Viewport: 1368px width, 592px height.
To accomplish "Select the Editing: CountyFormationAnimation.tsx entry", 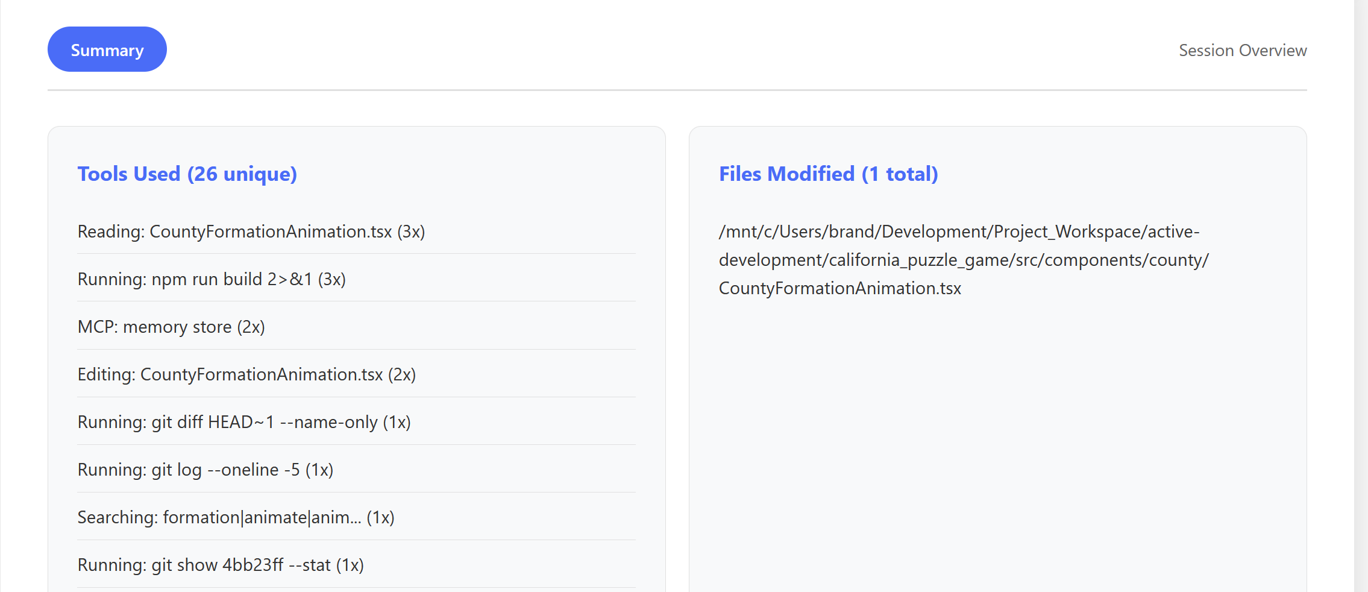I will [246, 374].
